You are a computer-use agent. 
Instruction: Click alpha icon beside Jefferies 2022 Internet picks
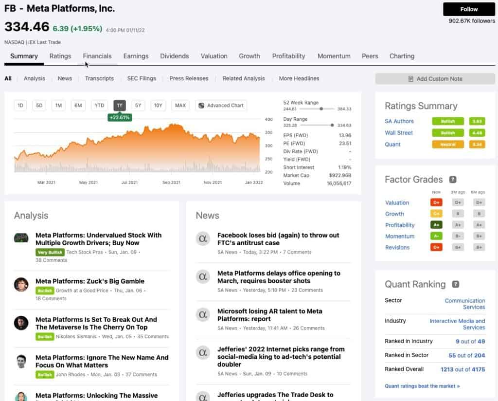(x=203, y=352)
